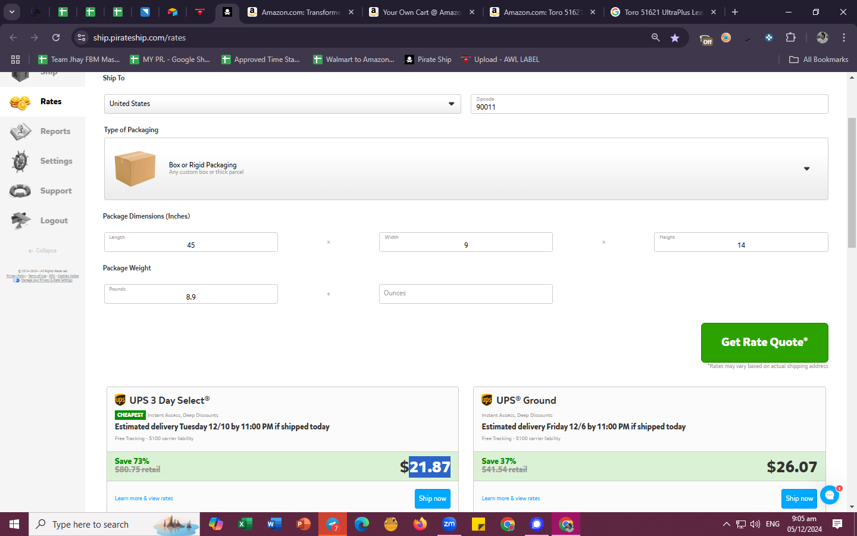Click the Pounds weight field

click(x=191, y=294)
